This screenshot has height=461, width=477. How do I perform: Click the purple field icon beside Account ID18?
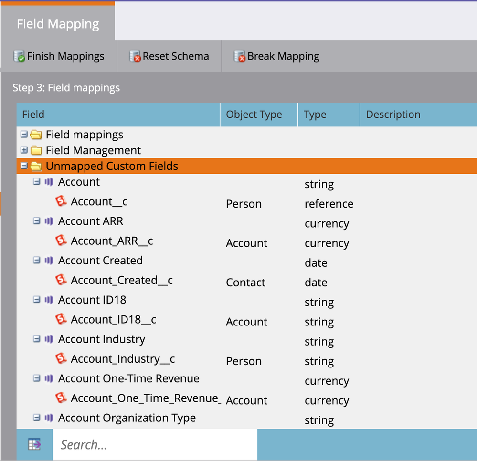click(x=49, y=300)
